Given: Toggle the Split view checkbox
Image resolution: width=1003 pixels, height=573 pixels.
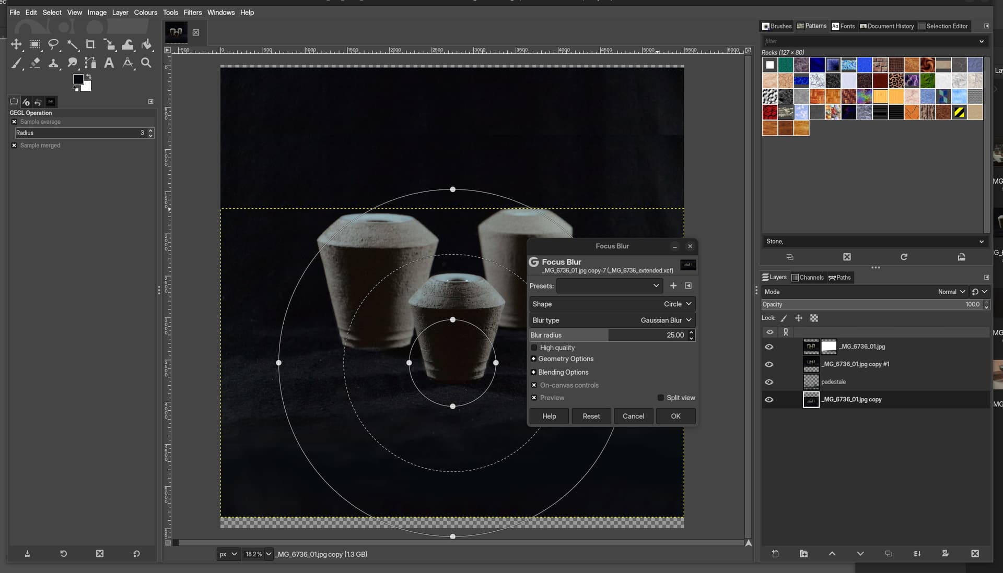Looking at the screenshot, I should click(x=660, y=398).
